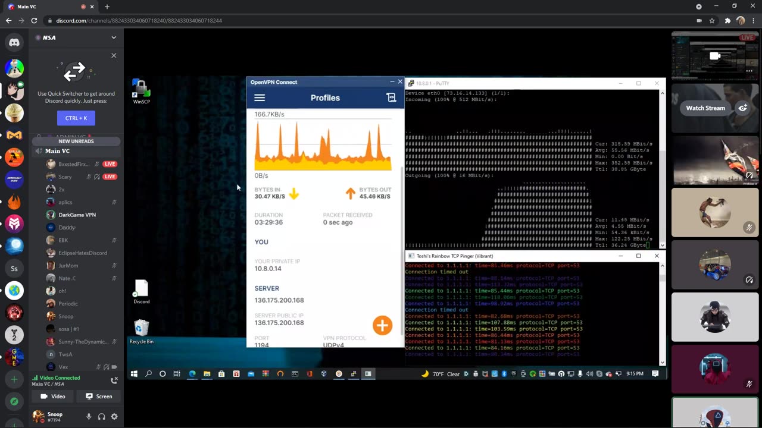
Task: Click the taskbar search icon
Action: tap(148, 374)
